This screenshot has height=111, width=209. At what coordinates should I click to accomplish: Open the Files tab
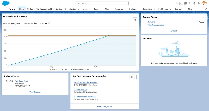pos(107,9)
